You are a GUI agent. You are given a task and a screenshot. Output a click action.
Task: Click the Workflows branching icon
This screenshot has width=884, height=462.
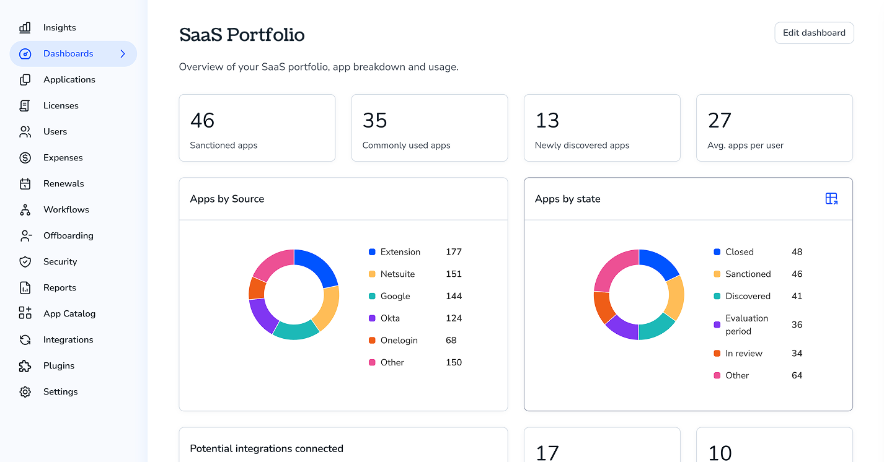pos(25,210)
